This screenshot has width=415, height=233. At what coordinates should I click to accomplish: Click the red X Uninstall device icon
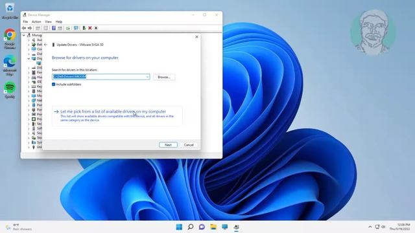(x=90, y=28)
